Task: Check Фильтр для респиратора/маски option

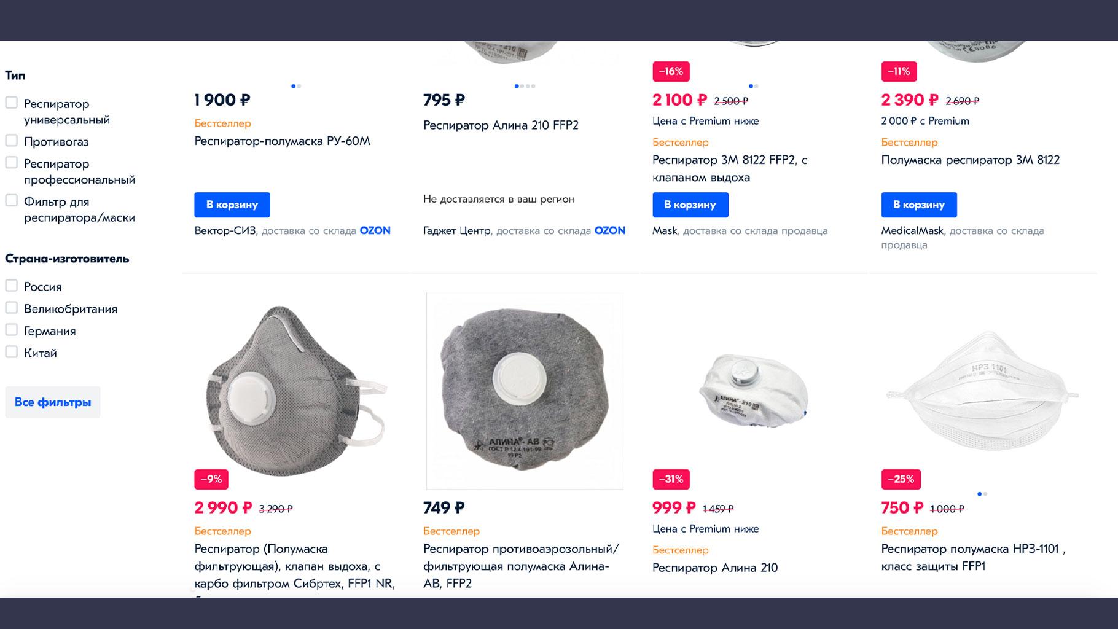Action: [x=12, y=200]
